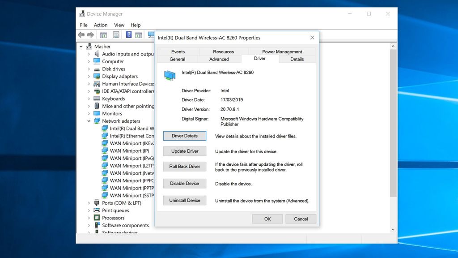Open the Action menu
The image size is (458, 258).
pyautogui.click(x=101, y=25)
